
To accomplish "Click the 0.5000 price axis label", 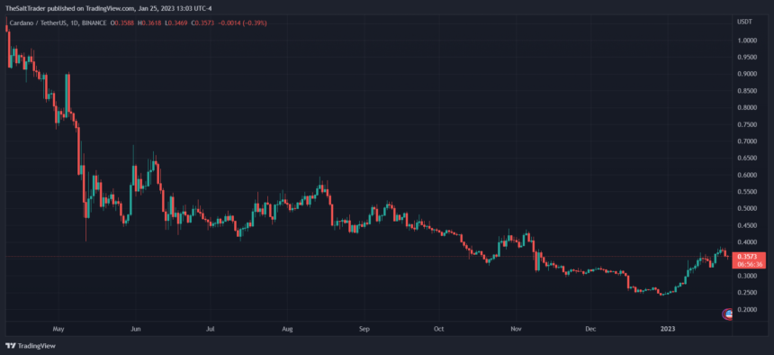I will coord(746,209).
